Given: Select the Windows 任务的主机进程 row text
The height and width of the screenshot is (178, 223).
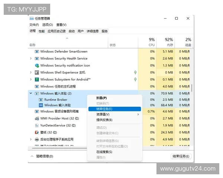Looking at the screenshot, I should (x=58, y=86).
